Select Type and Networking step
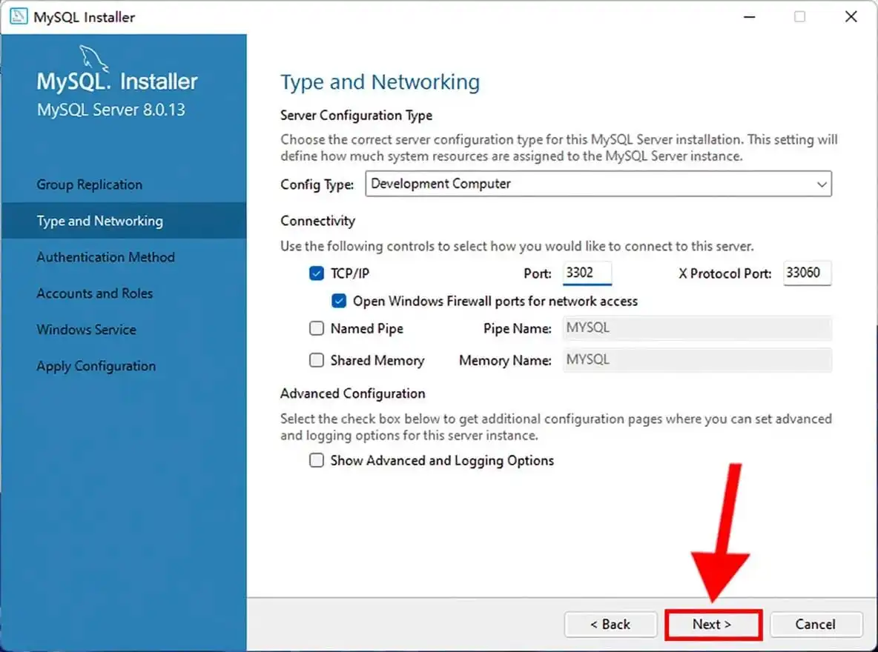 click(99, 221)
